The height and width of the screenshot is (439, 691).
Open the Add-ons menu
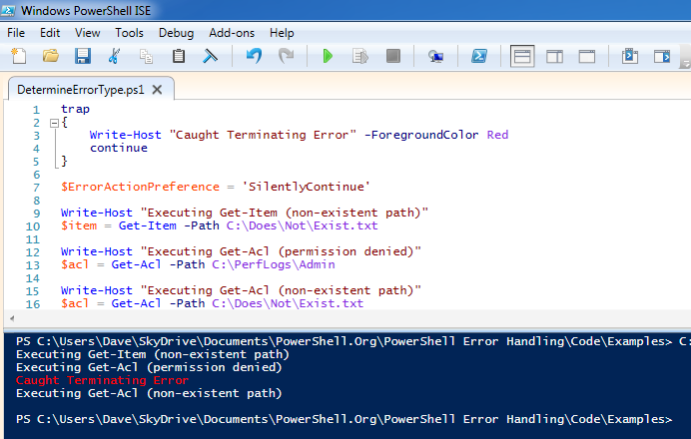[x=231, y=32]
